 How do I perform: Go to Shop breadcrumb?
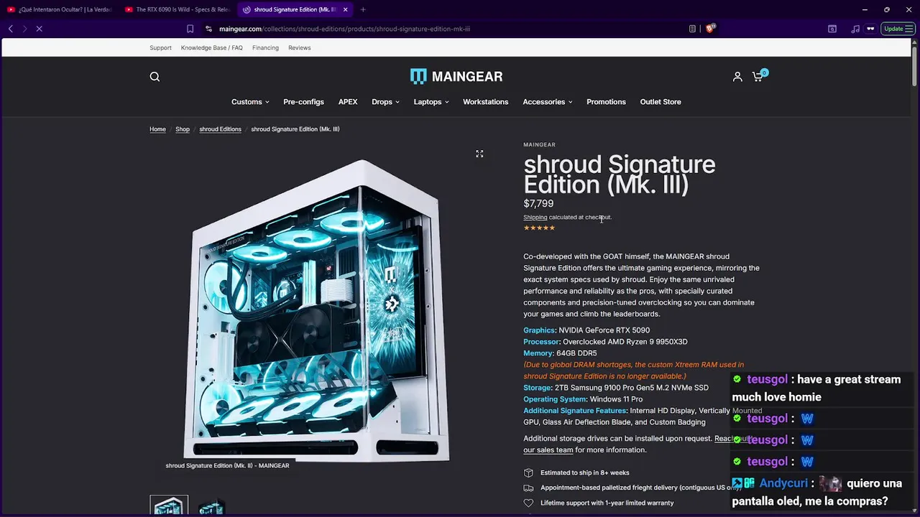183,129
